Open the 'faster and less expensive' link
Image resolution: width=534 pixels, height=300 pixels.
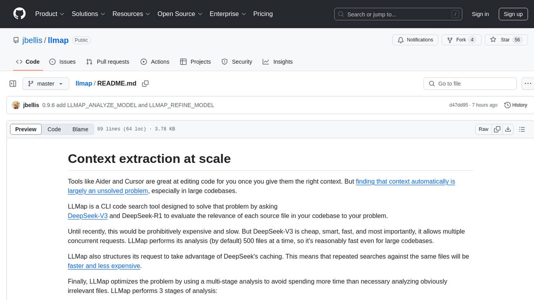104,266
